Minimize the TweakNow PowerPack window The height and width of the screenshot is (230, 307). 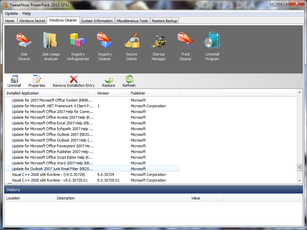[x=275, y=3]
